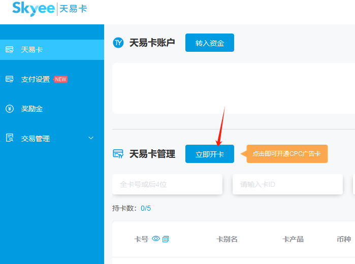This screenshot has height=264, width=355.
Task: Focus the 请输入卡ID input field
Action: pos(287,184)
